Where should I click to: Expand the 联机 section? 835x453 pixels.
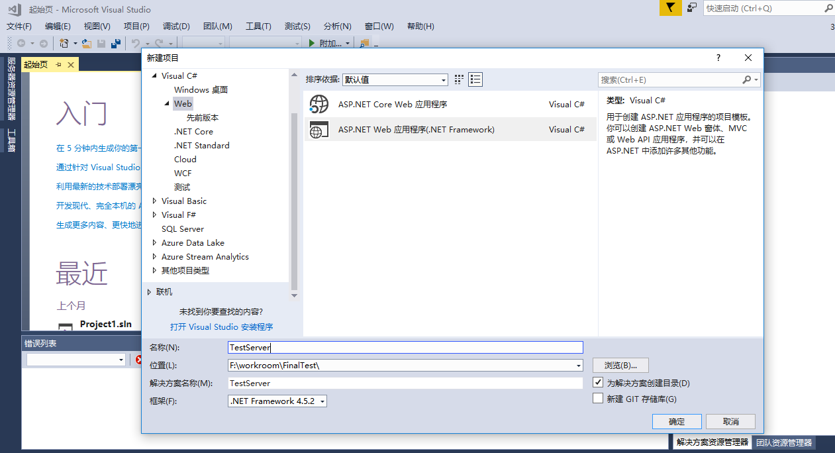[150, 292]
